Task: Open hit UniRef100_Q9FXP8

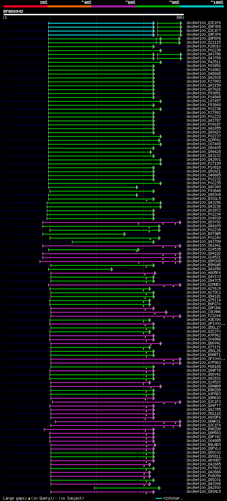Action: tap(204, 27)
